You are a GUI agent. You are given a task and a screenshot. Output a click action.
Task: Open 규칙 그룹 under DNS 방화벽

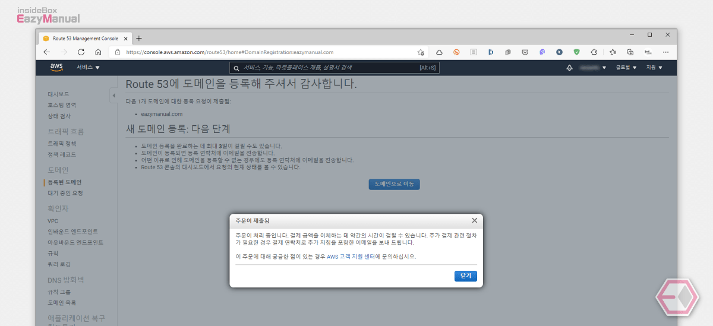pyautogui.click(x=59, y=292)
